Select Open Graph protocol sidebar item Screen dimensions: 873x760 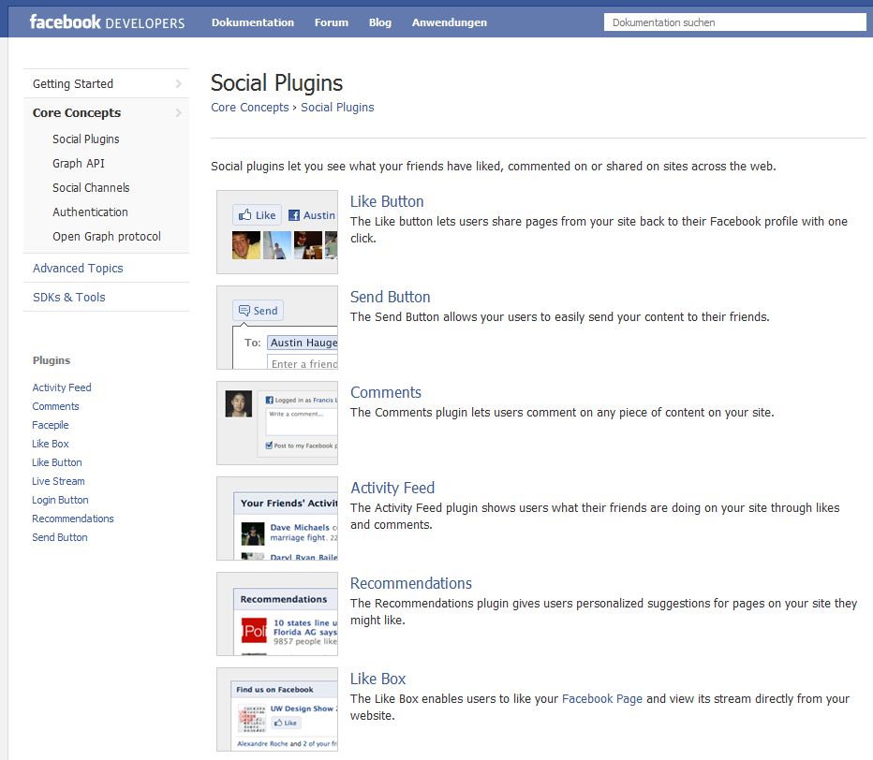[x=107, y=237]
